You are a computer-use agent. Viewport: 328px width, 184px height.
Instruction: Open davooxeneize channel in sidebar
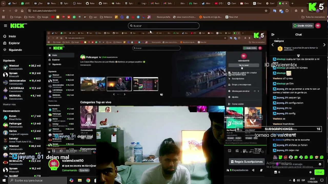22,82
